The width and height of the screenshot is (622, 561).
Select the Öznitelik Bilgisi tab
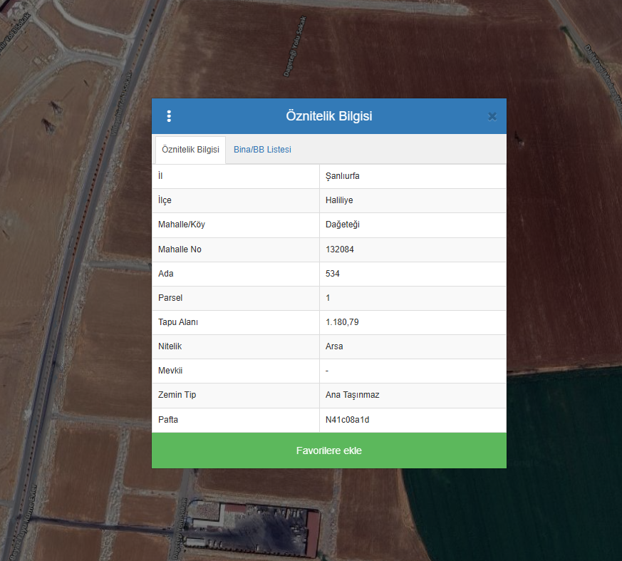point(190,150)
